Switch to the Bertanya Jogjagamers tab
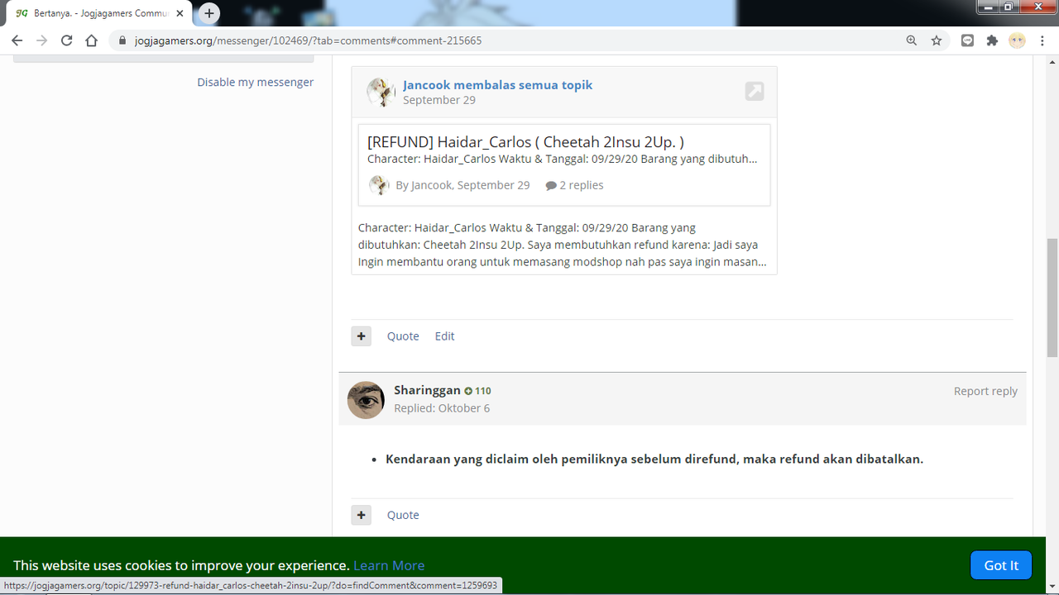The image size is (1059, 595). coord(99,13)
